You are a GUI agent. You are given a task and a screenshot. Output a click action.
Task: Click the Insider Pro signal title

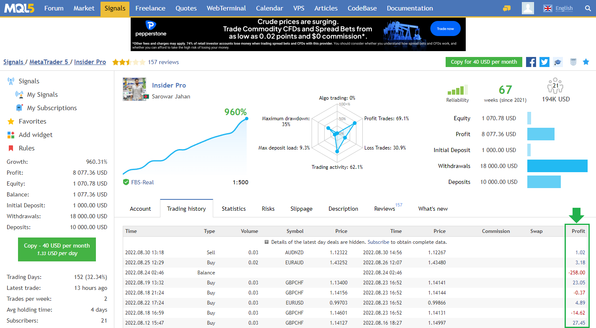(169, 85)
